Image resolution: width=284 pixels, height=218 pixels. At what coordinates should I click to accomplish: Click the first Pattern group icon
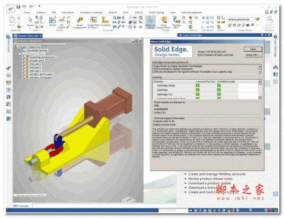(219, 18)
